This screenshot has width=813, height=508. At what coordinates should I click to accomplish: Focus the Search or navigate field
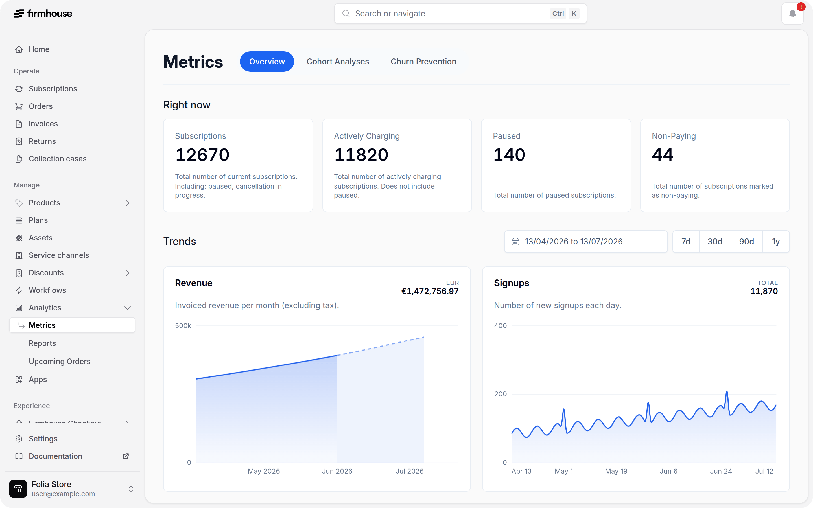tap(460, 14)
